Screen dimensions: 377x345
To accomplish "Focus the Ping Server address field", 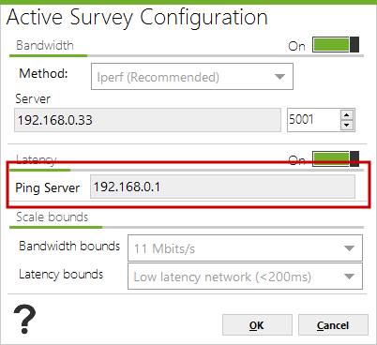I will pyautogui.click(x=222, y=187).
